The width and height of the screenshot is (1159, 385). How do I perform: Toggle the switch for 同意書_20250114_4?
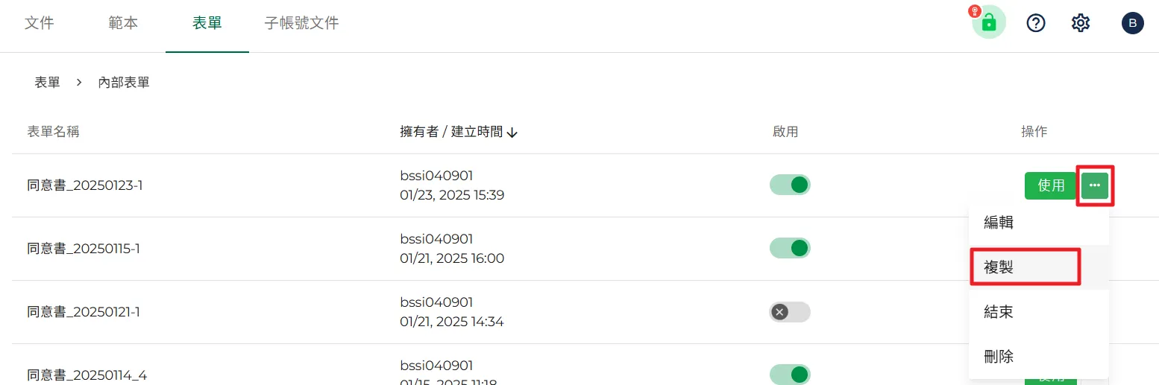point(790,375)
